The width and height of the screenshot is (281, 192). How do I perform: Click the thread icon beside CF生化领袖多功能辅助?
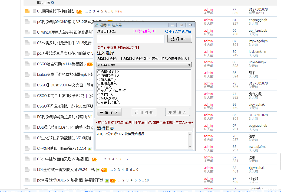27,138
